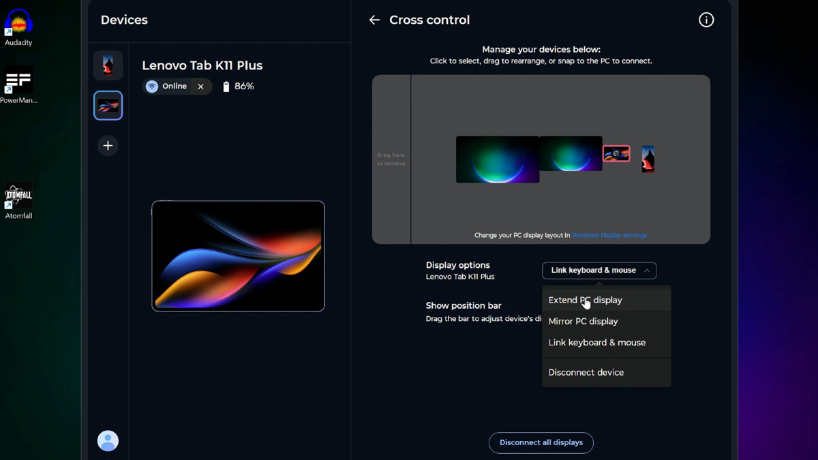
Task: Click the Wi-Fi Online status icon
Action: click(152, 87)
